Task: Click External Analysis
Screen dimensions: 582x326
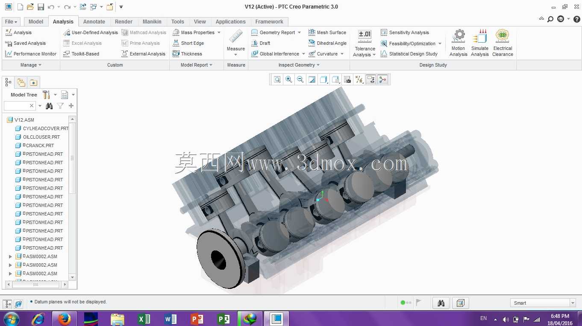Action: point(143,54)
